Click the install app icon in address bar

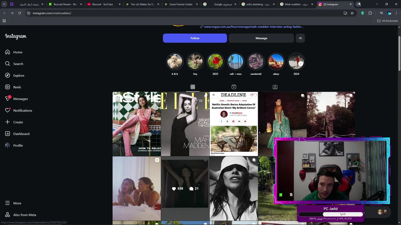point(345,13)
